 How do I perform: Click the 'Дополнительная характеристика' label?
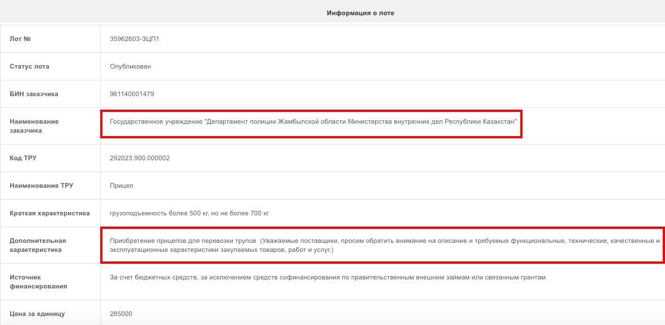click(38, 245)
